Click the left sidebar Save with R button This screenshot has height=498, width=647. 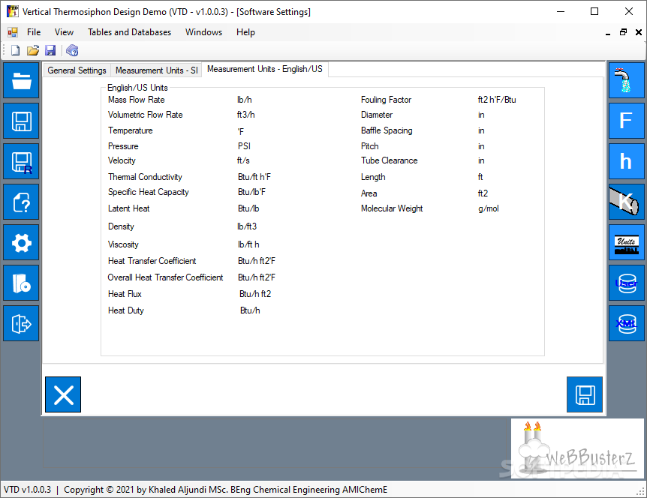point(21,161)
